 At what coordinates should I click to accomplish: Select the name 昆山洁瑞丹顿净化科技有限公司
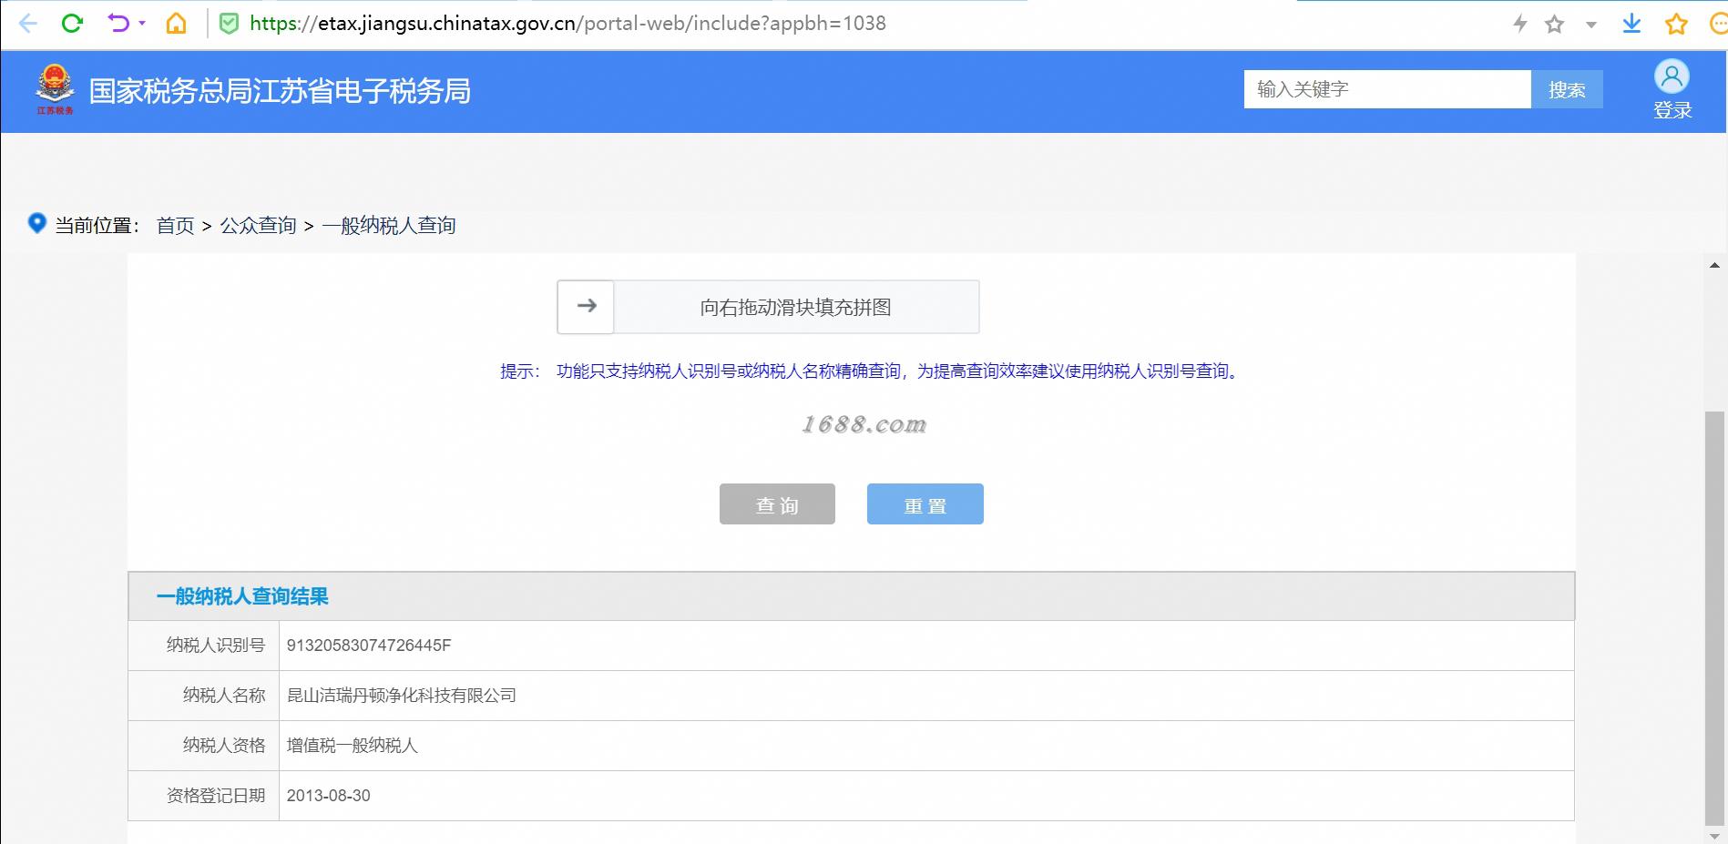402,696
